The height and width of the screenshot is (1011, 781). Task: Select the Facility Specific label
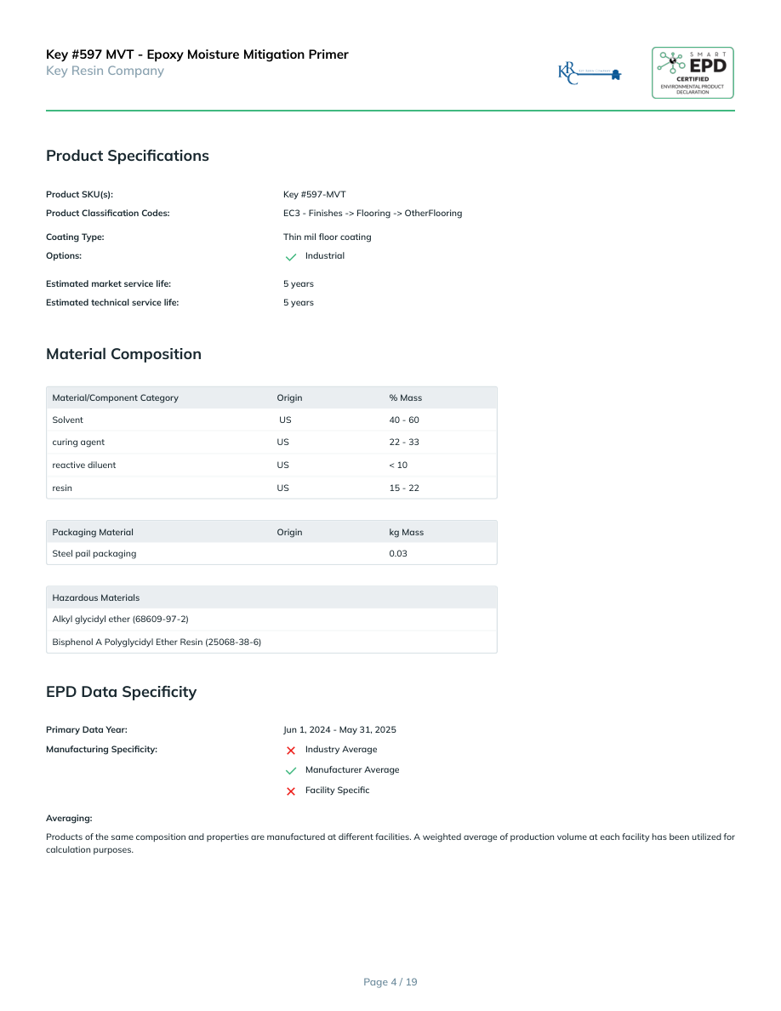(338, 791)
